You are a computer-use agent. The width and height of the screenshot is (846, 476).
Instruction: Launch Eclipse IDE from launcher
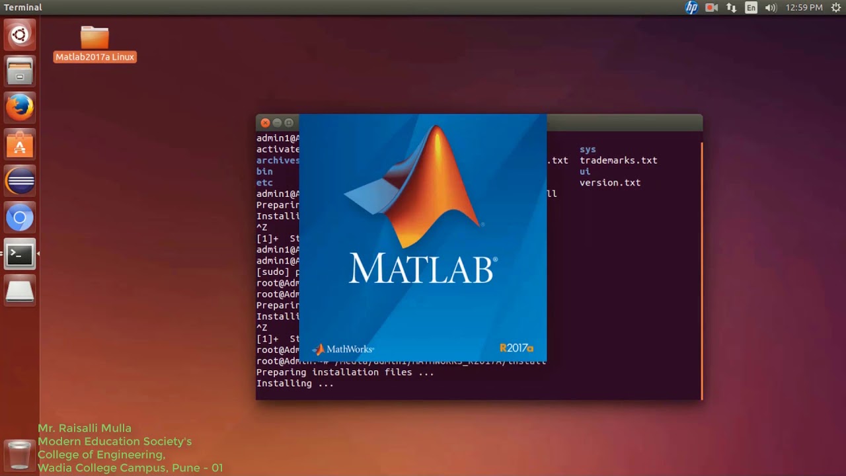pos(20,180)
